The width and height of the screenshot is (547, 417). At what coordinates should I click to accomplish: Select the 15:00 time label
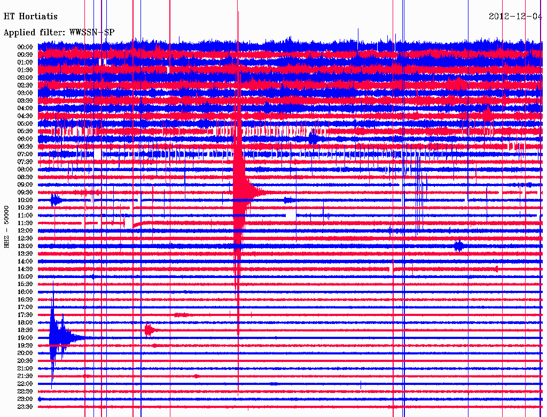click(x=25, y=276)
